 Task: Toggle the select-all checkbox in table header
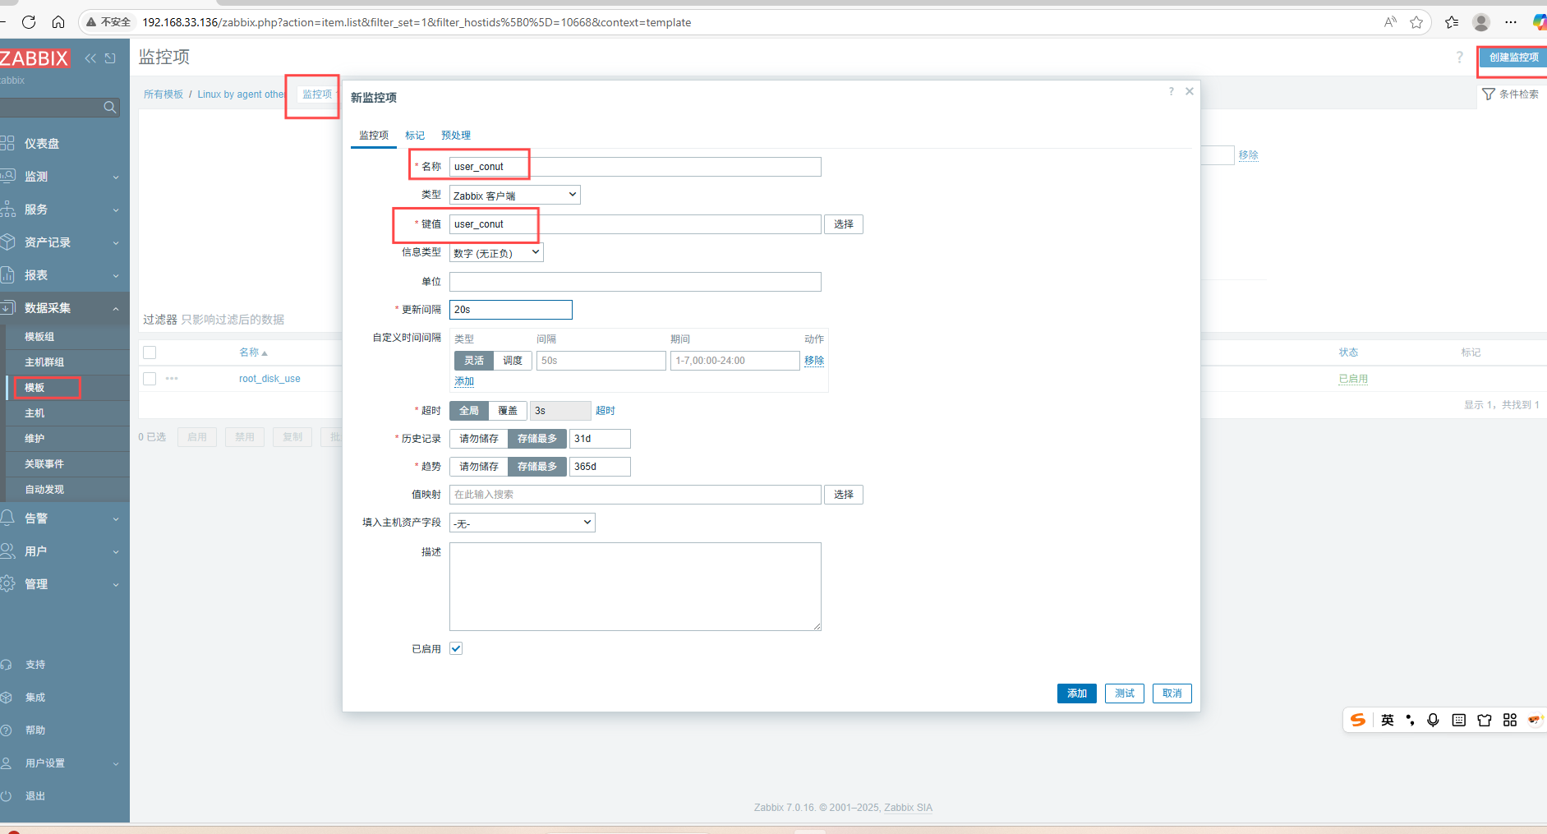tap(150, 352)
